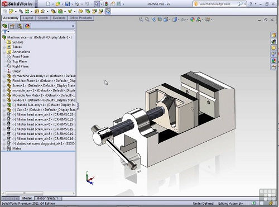Click the Save floppy disk icon
279x207 pixels.
pyautogui.click(x=68, y=4)
